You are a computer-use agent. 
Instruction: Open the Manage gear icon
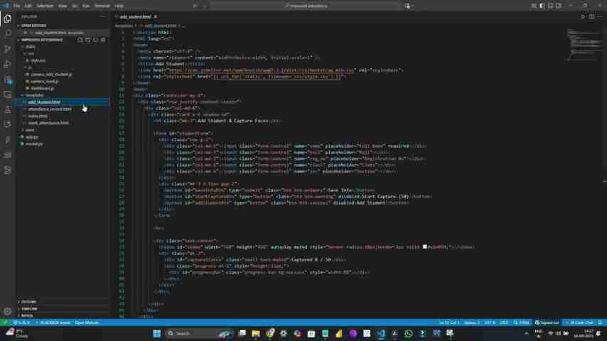tap(8, 310)
